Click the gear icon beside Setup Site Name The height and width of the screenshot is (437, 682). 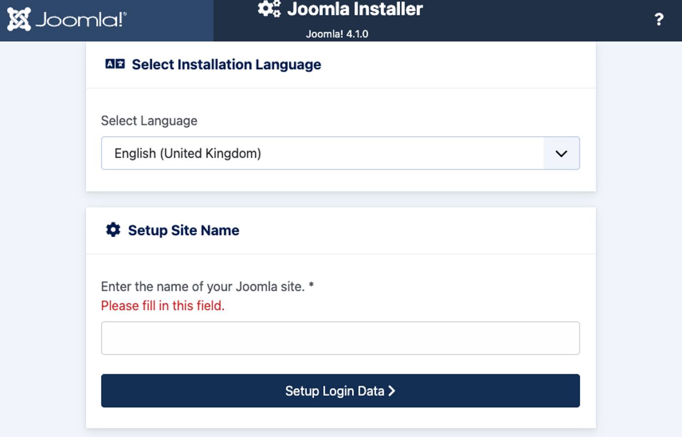pyautogui.click(x=113, y=229)
